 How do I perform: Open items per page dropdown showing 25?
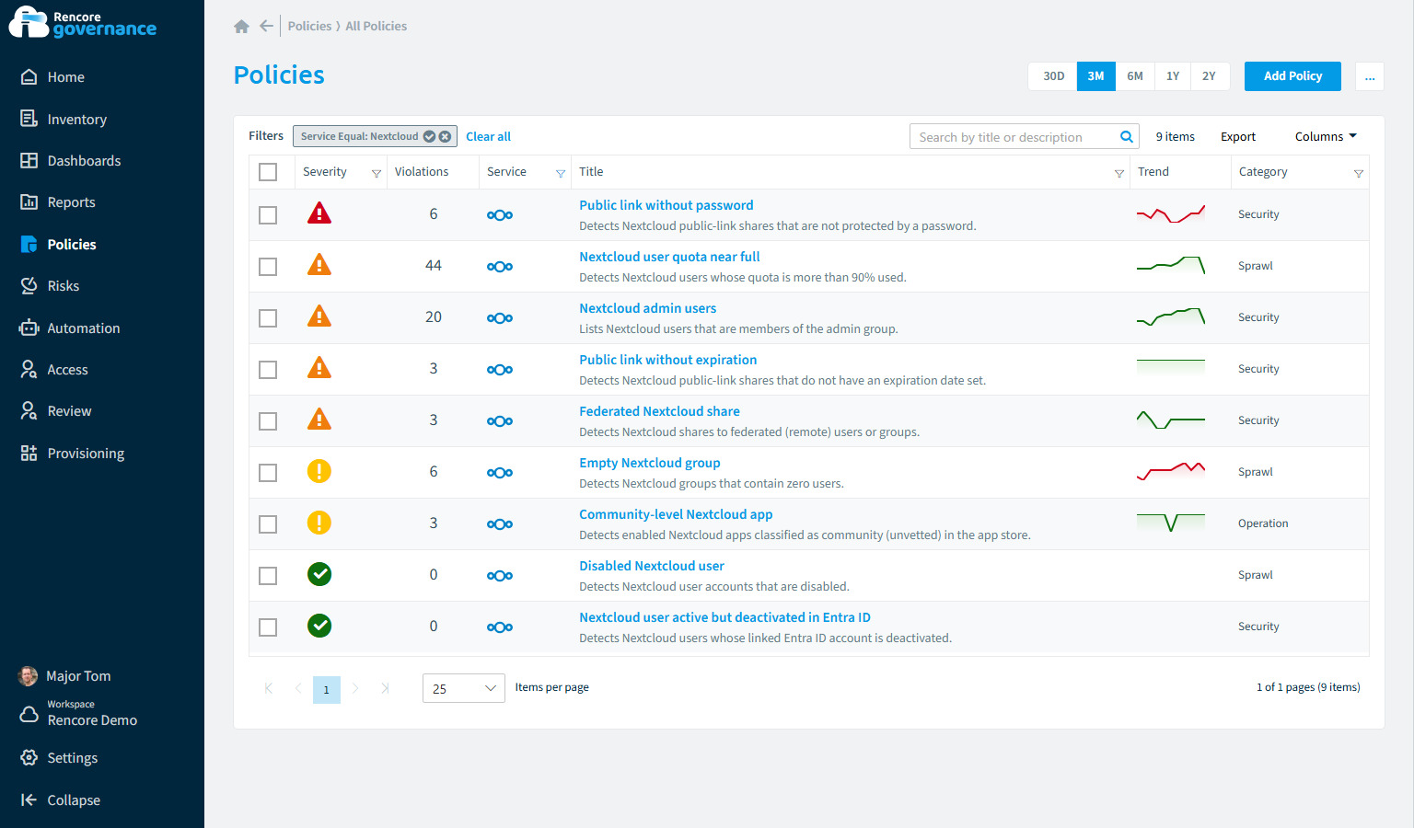pos(463,688)
